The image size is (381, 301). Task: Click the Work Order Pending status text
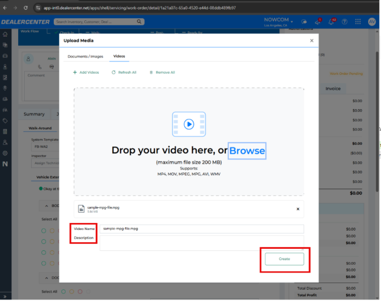click(x=346, y=74)
